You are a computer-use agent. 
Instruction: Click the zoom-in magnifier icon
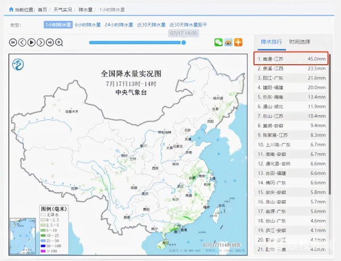click(59, 42)
